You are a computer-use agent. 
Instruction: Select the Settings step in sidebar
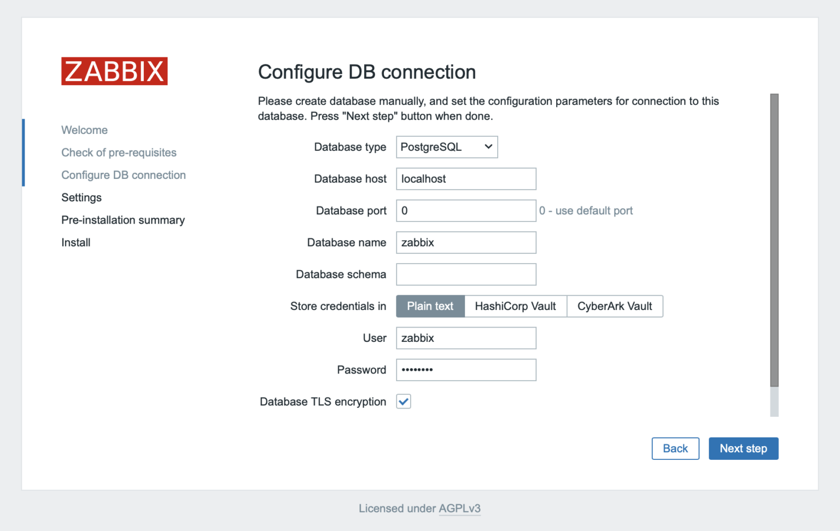tap(81, 197)
